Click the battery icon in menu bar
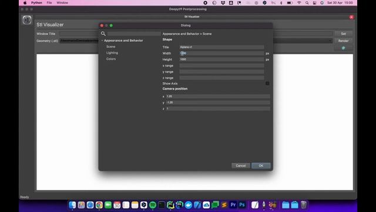The width and height of the screenshot is (376, 212). pyautogui.click(x=290, y=3)
